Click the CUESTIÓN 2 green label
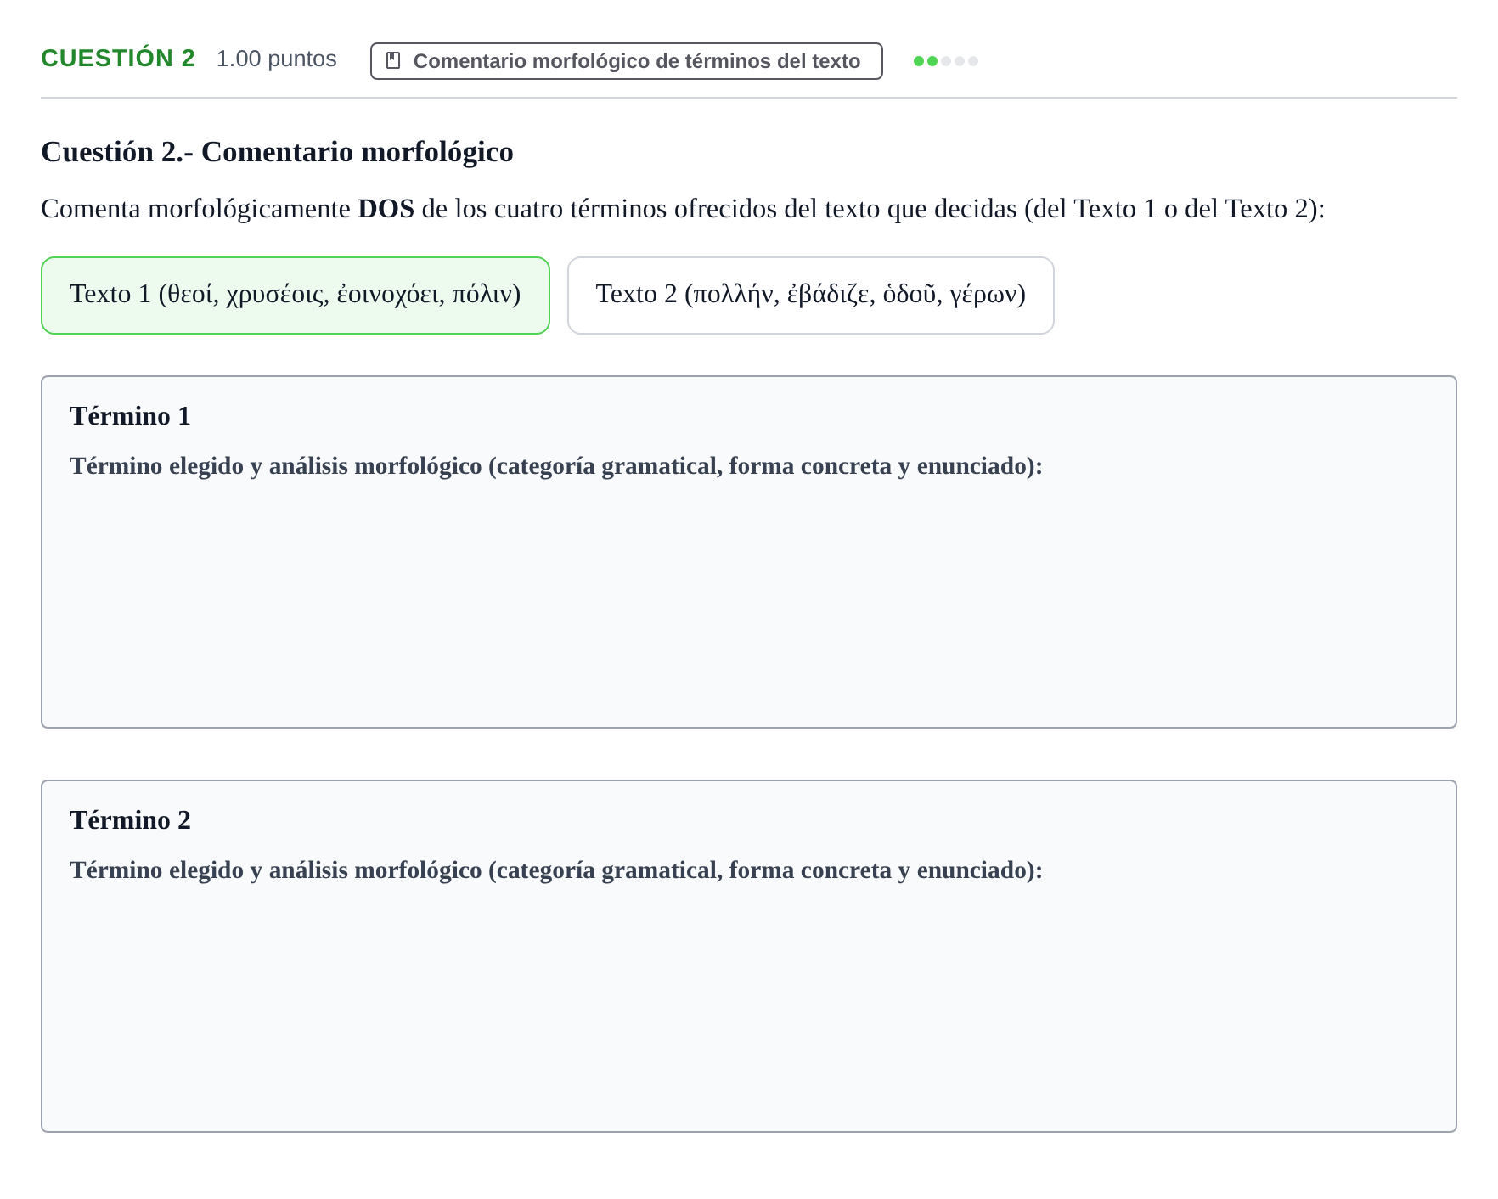1498x1199 pixels. [118, 59]
